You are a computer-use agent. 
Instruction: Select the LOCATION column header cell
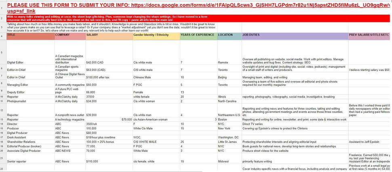[x=230, y=36]
